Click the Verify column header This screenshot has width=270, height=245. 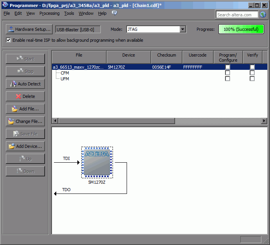252,57
